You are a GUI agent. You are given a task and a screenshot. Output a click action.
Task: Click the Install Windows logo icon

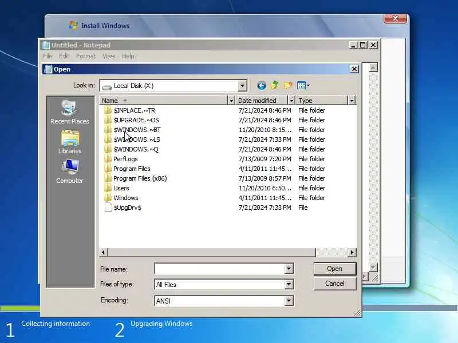coord(73,25)
